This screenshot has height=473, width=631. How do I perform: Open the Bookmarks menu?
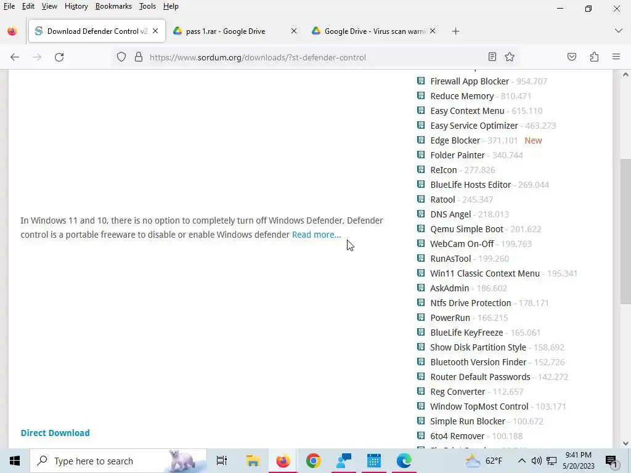pyautogui.click(x=113, y=6)
